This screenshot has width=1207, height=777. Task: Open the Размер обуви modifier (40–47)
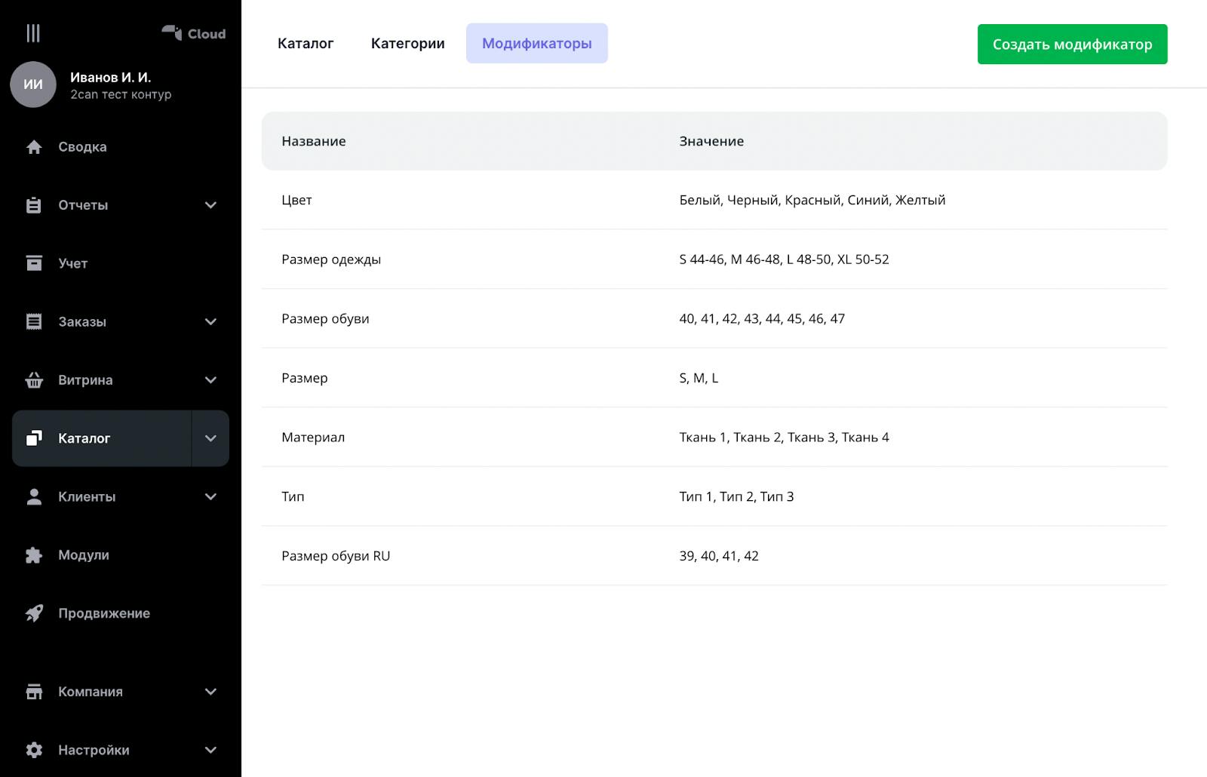714,318
